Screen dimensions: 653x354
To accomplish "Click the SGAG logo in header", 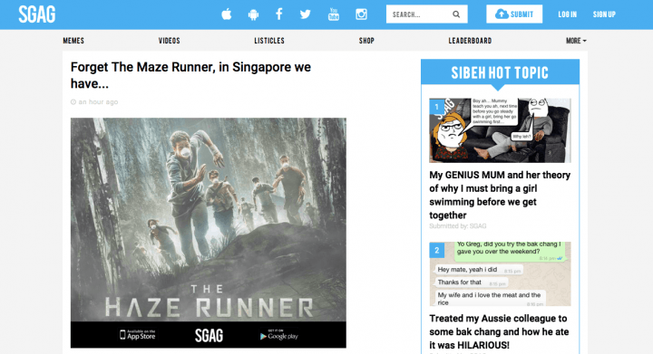I will click(37, 14).
